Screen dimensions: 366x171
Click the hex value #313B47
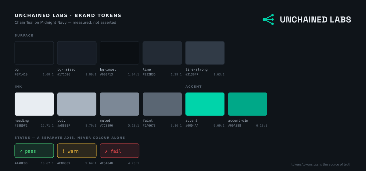(192, 75)
